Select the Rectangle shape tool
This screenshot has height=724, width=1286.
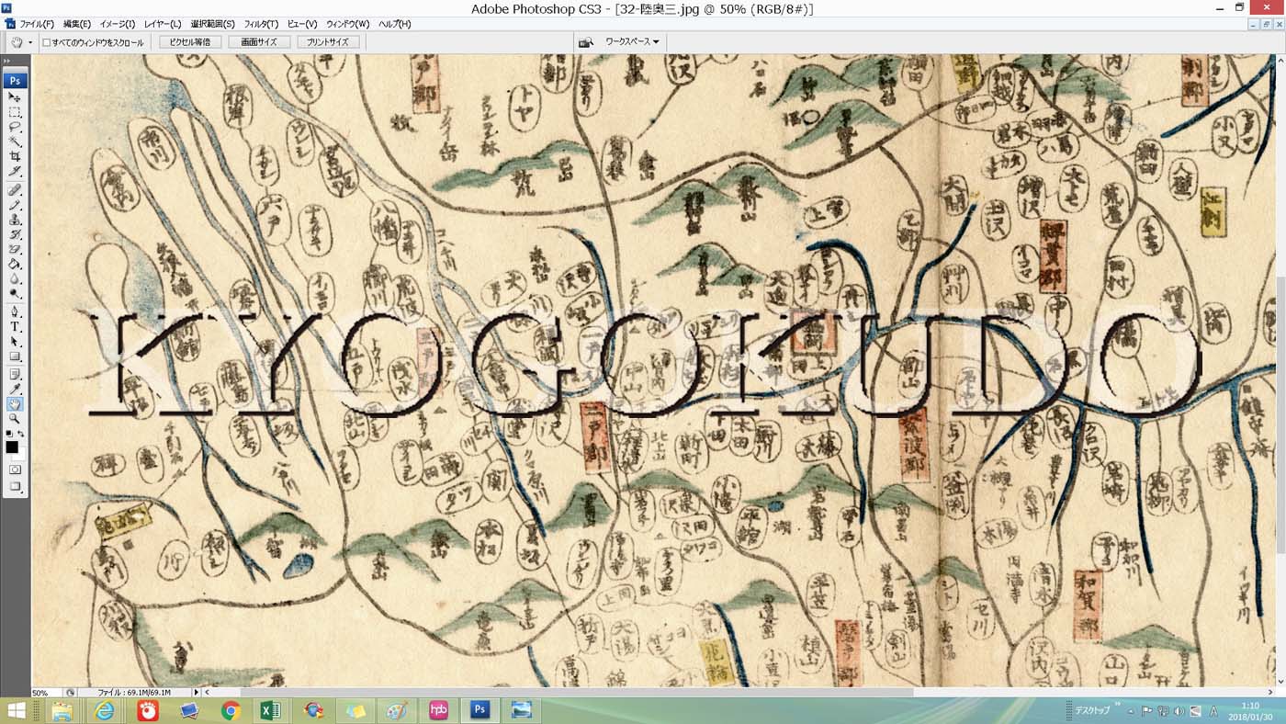pos(15,356)
